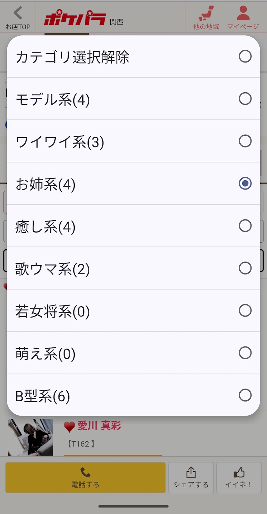Open 愛川 真彩 profile link
The width and height of the screenshot is (267, 514).
[99, 426]
